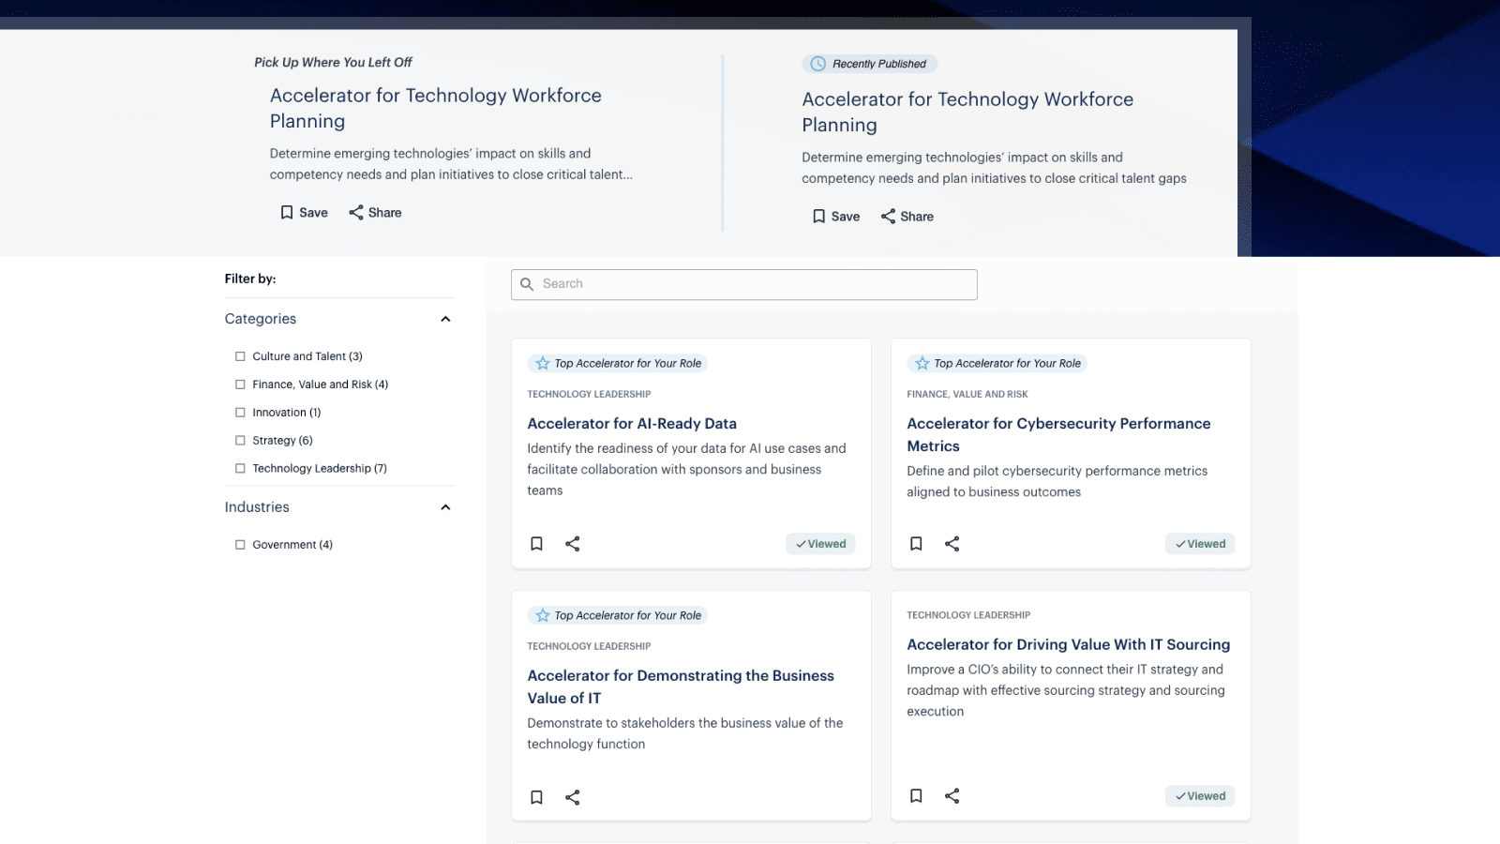This screenshot has width=1500, height=844.
Task: Bookmark the Demonstrating Business Value of IT card
Action: coord(536,797)
